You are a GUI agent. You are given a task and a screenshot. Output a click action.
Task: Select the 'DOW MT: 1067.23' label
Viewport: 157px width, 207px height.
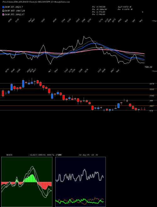[15, 11]
